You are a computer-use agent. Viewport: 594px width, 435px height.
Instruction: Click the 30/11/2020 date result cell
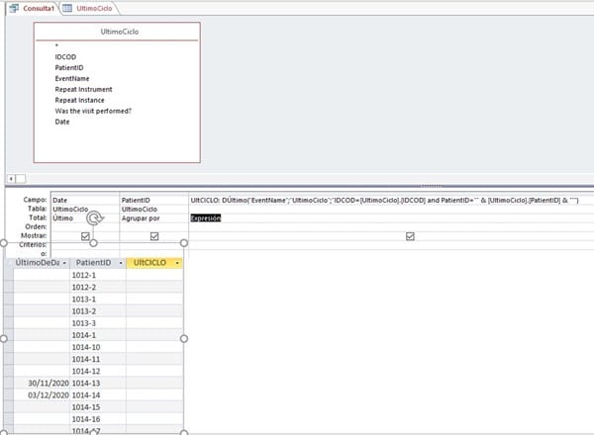41,382
